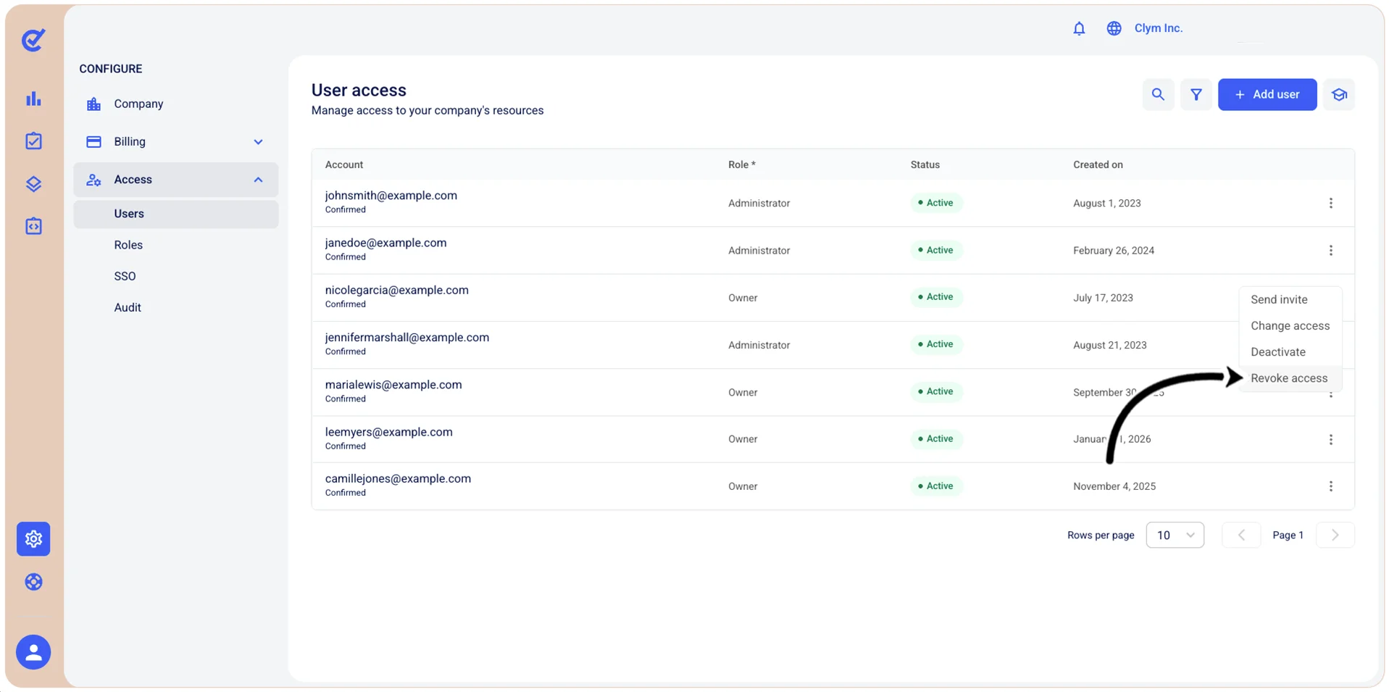Open the layers sidebar icon
This screenshot has width=1389, height=692.
click(33, 184)
